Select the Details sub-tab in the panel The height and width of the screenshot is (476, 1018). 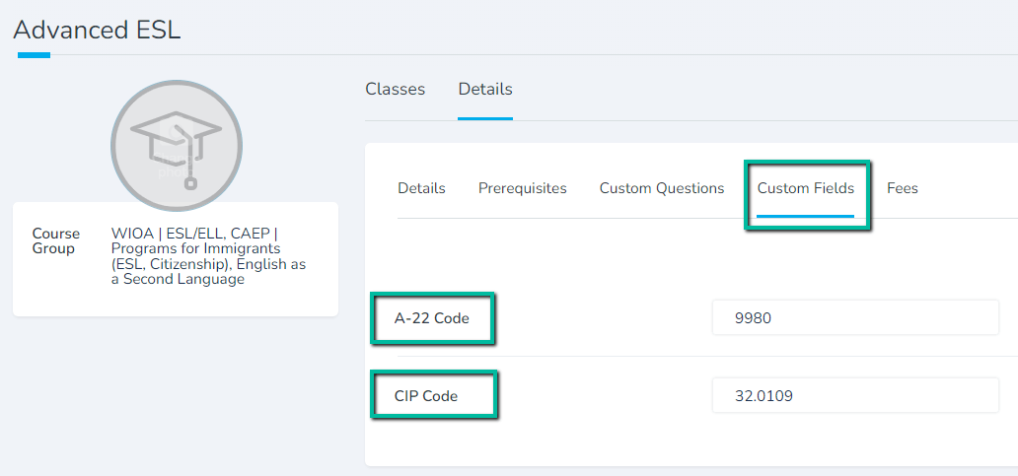pyautogui.click(x=421, y=188)
